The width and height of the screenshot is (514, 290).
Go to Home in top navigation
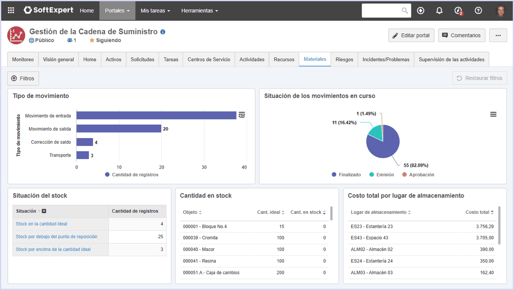pyautogui.click(x=87, y=11)
